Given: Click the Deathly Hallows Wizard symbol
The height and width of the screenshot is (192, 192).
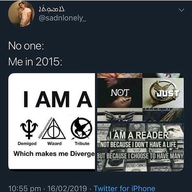Looking at the screenshot, I should (54, 130).
